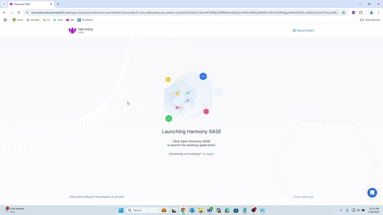The height and width of the screenshot is (215, 383).
Task: Expand the tab search dropdown
Action: tap(4, 4)
